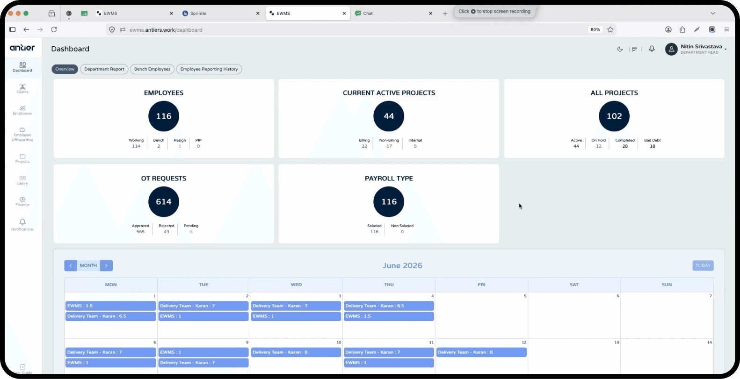Open the pinned ChatGPT tab

pyautogui.click(x=69, y=14)
